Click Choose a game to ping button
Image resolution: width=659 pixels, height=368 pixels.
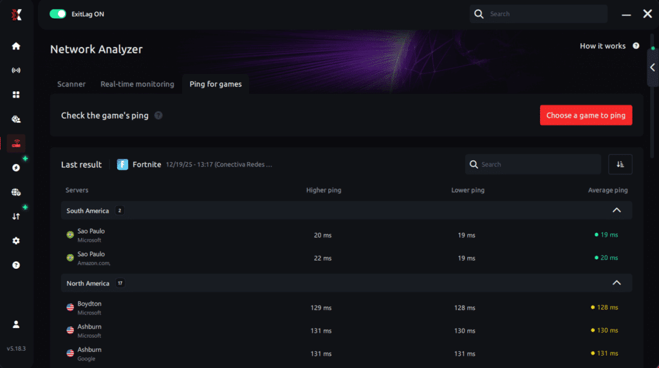pos(586,115)
